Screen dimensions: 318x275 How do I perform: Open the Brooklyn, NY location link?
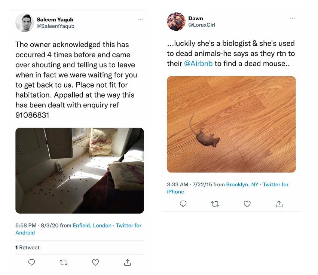coord(242,184)
